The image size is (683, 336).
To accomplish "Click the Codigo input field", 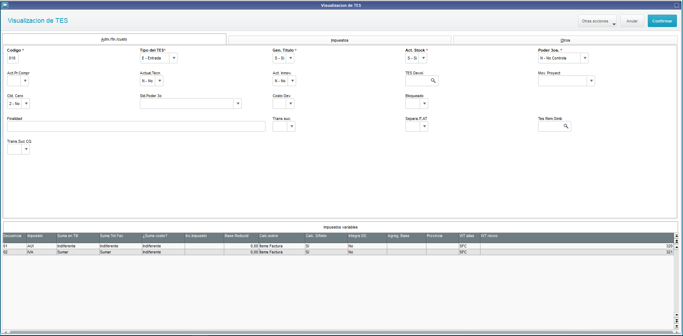I will click(x=13, y=58).
